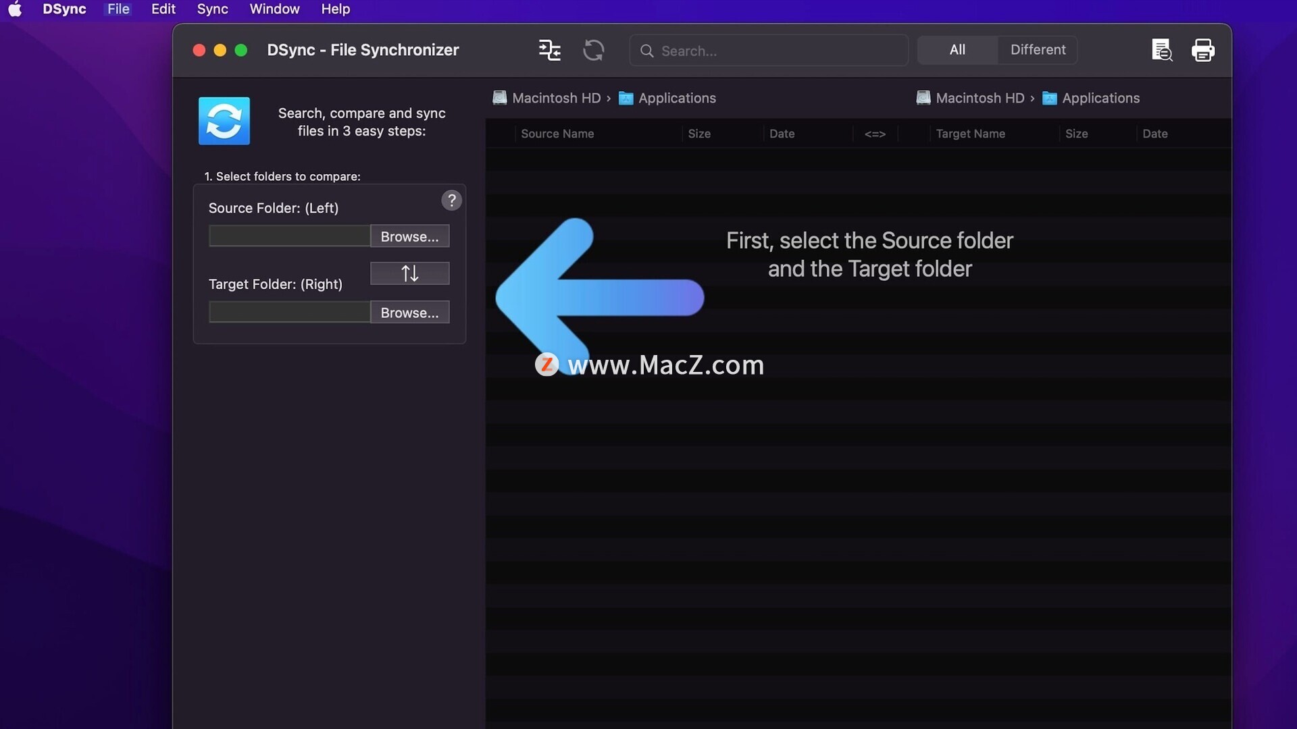The height and width of the screenshot is (729, 1297).
Task: Select the Different filter segment
Action: point(1038,50)
